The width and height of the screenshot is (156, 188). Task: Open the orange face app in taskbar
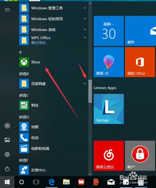coord(96,182)
